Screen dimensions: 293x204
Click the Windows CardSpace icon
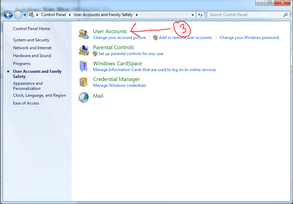click(x=83, y=66)
